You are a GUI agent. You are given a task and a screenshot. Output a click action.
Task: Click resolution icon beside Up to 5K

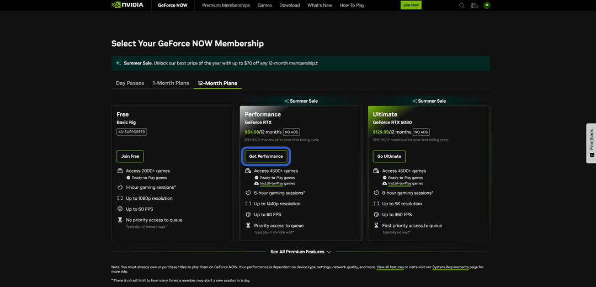376,204
